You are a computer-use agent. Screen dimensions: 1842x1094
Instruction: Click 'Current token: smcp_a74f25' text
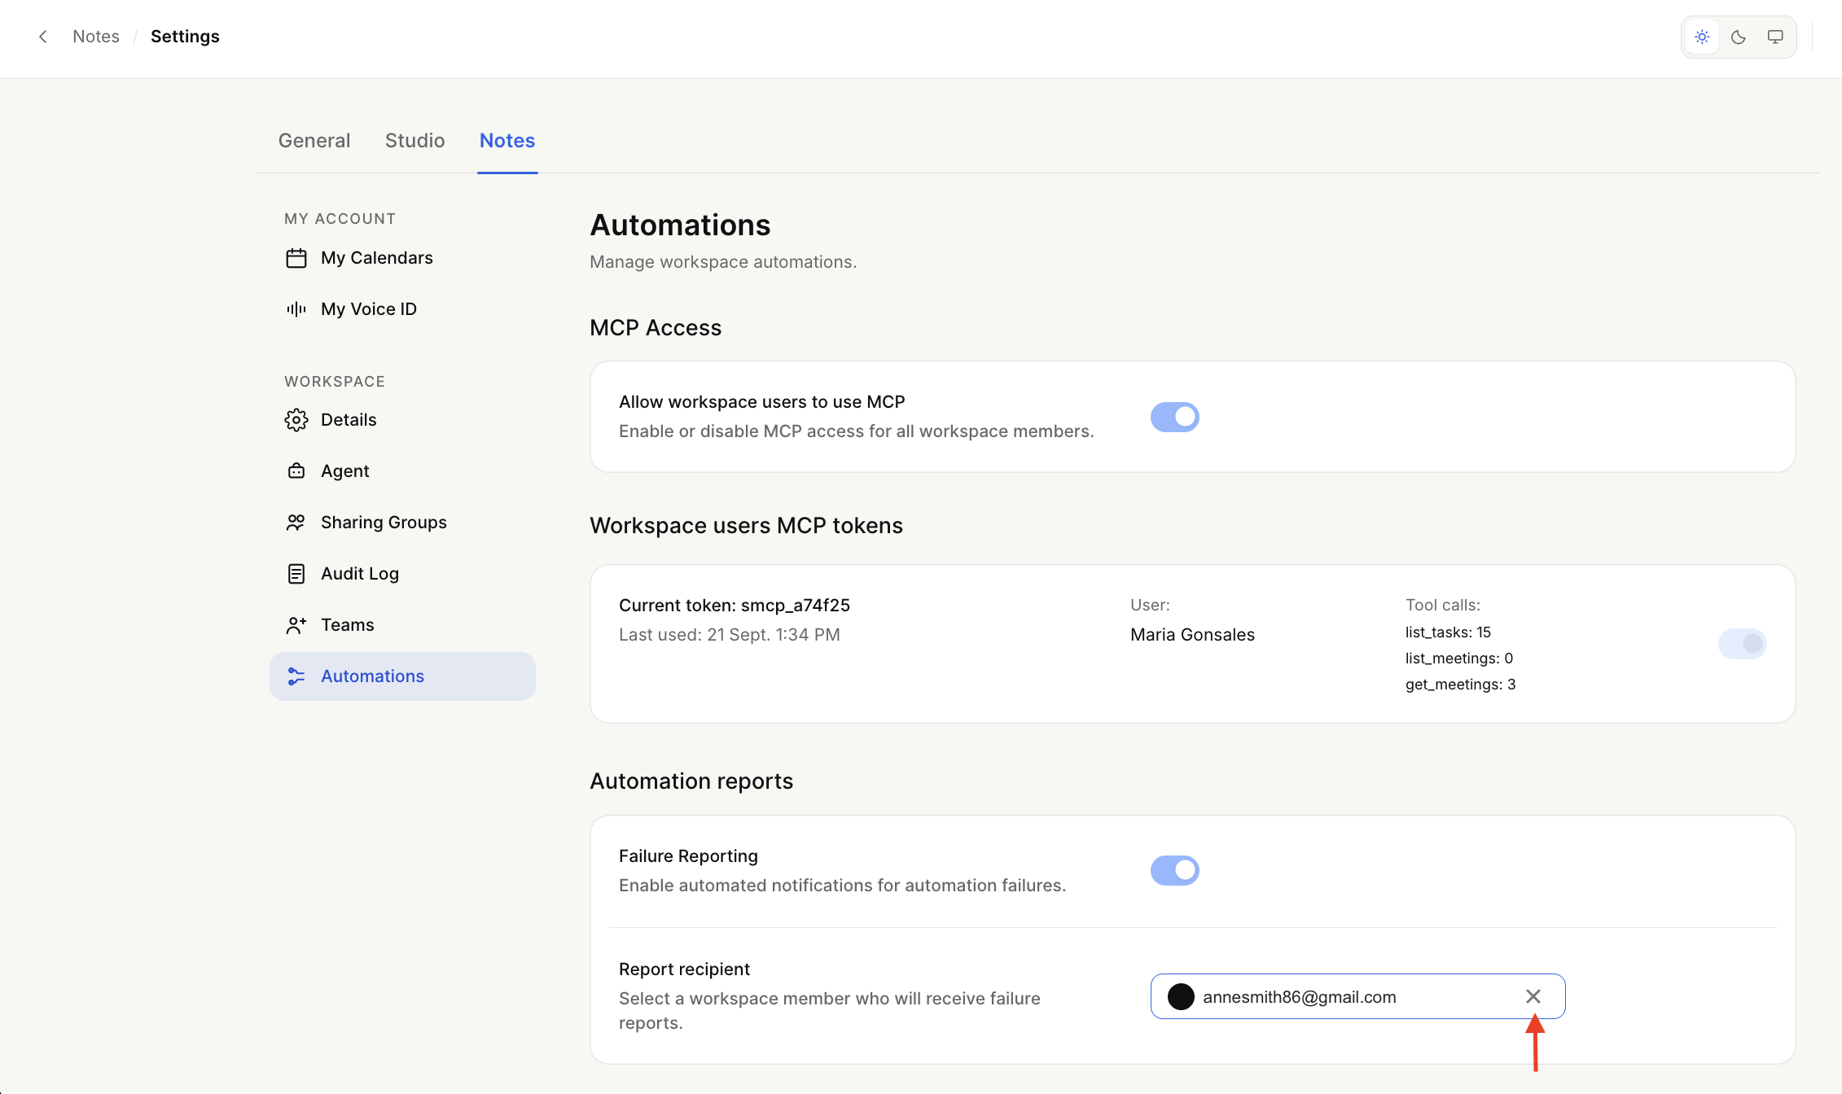click(735, 606)
